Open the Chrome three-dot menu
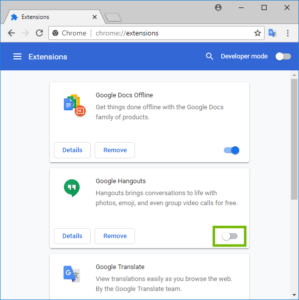 point(288,33)
